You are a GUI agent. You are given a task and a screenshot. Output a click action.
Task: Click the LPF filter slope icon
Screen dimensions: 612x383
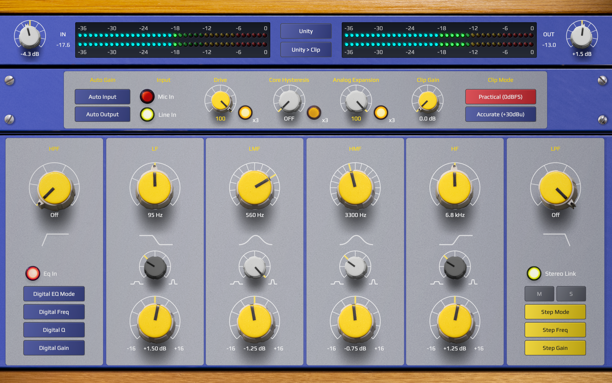coord(556,240)
